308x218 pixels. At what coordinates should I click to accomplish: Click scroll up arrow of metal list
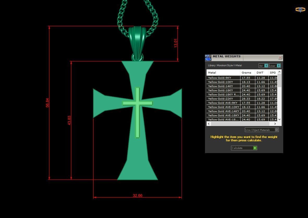[280, 72]
